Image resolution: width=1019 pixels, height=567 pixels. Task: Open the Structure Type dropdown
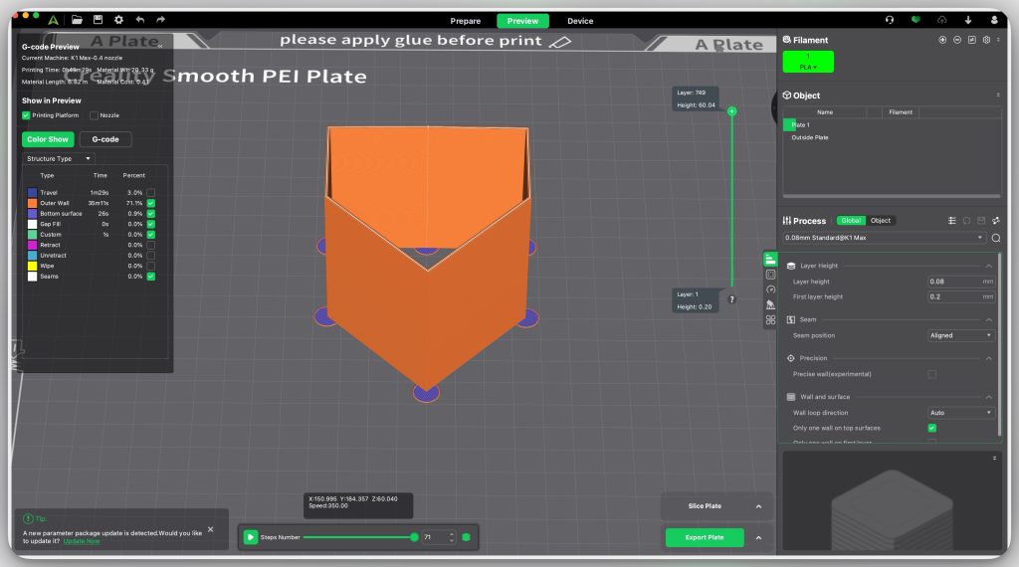click(x=59, y=158)
